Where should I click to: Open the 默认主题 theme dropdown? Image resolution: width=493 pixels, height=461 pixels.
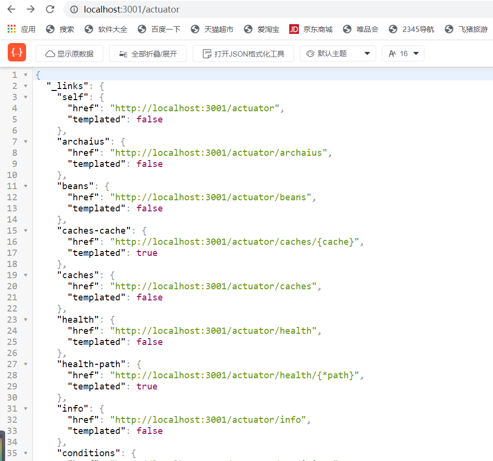tap(338, 54)
